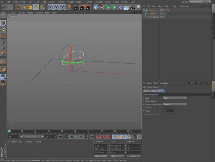Select the Move tool in top toolbar
Image resolution: width=215 pixels, height=162 pixels.
coord(24,7)
